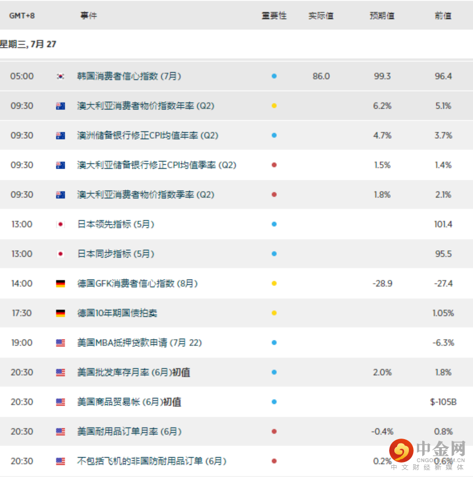Click the US flag beside 不包括飞机的非国防耐用品订单

coord(60,461)
